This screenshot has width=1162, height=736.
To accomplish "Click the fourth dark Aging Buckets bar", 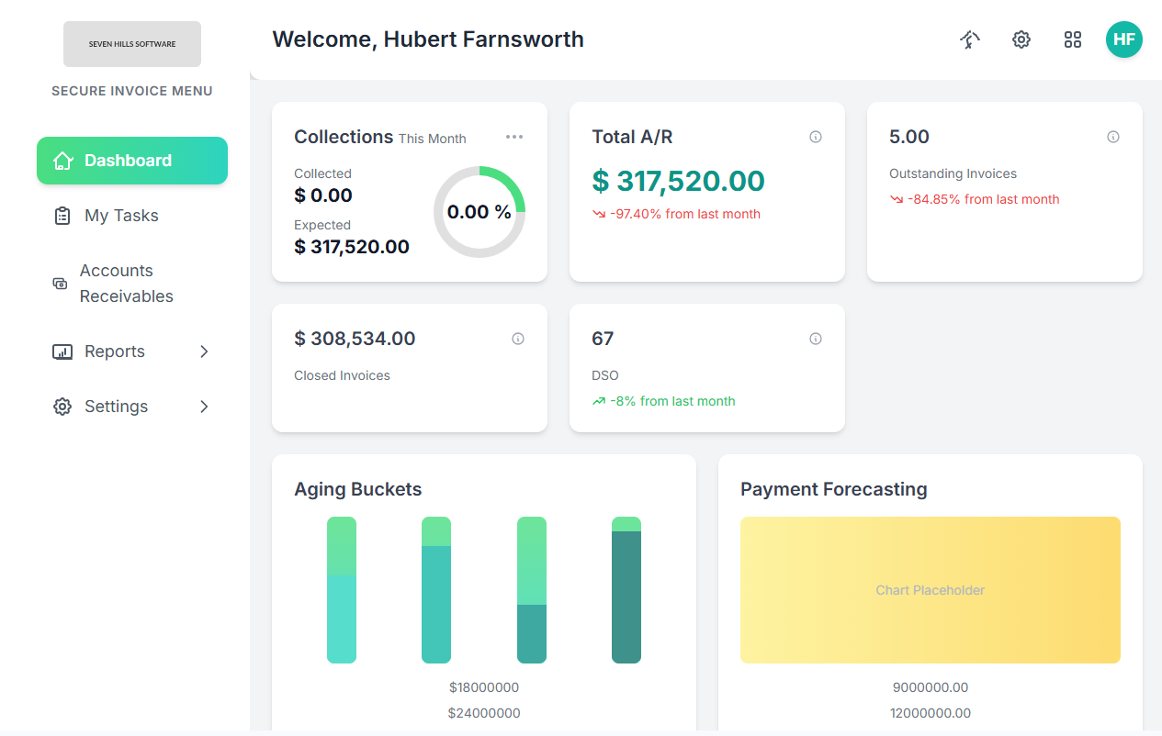I will (626, 590).
